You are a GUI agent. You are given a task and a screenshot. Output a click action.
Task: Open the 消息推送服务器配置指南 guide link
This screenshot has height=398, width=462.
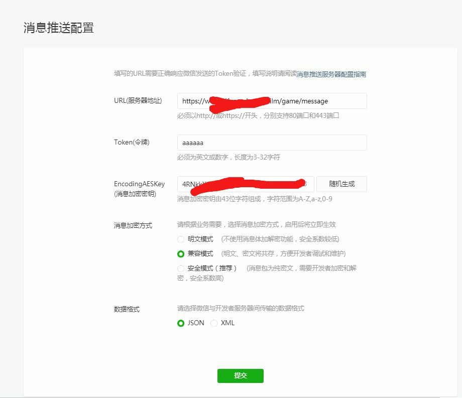point(330,74)
